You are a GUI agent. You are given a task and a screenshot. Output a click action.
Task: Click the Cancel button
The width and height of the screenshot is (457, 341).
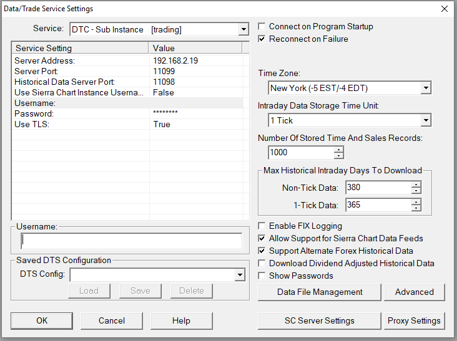pos(112,320)
